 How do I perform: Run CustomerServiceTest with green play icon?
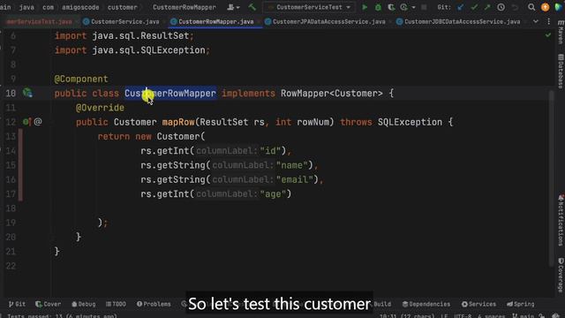[365, 7]
